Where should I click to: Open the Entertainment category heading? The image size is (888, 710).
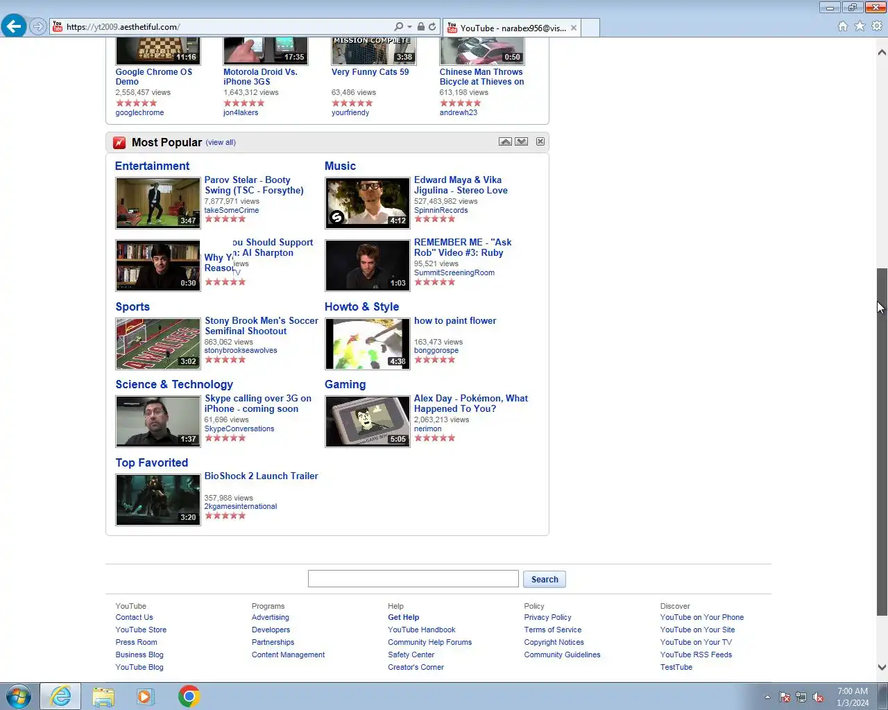[152, 166]
